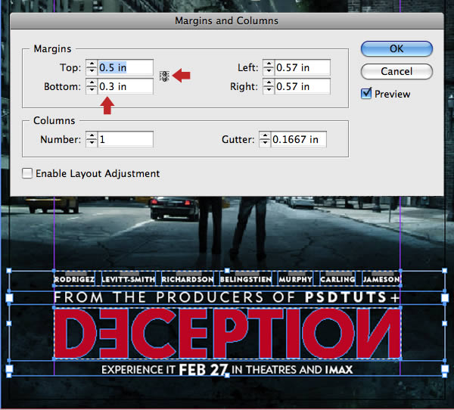This screenshot has width=454, height=410.
Task: Click the Bottom margin stepper arrows
Action: pos(92,86)
